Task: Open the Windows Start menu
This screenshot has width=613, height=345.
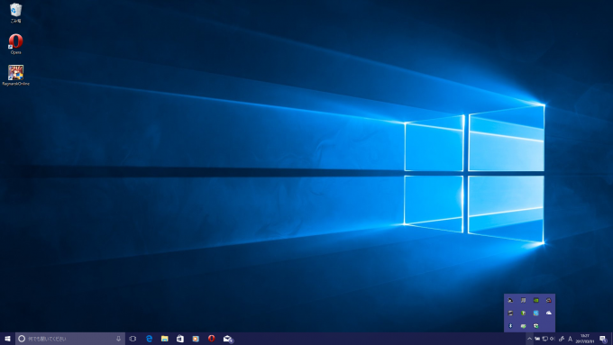Action: [7, 339]
